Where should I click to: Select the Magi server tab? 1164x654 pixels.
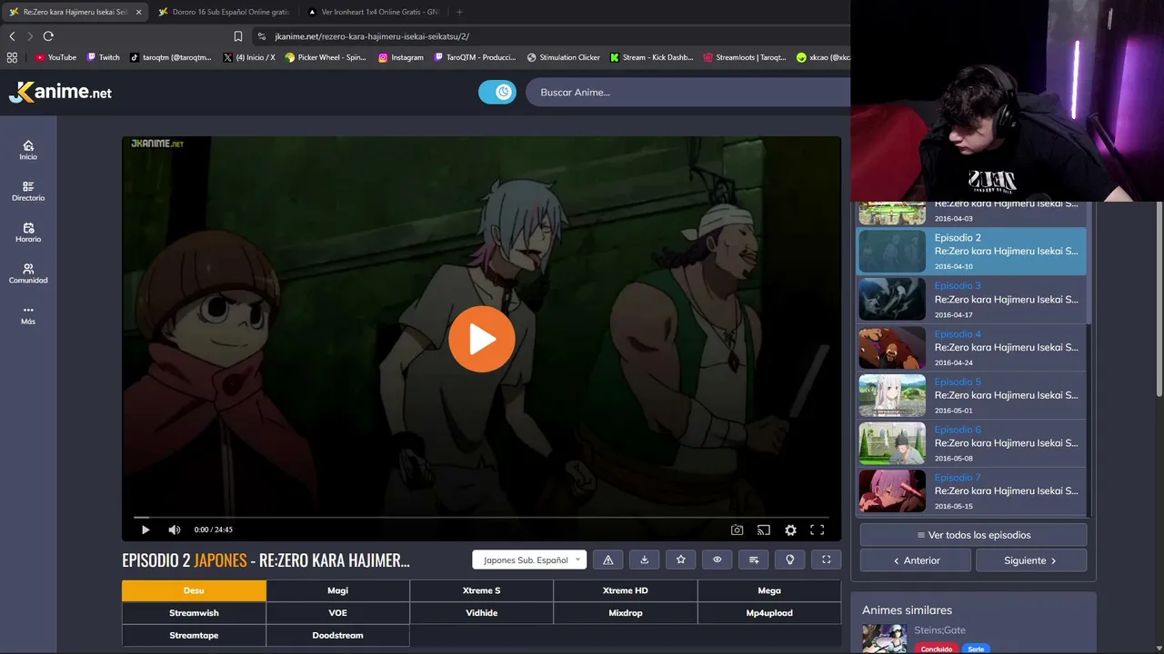(x=338, y=590)
